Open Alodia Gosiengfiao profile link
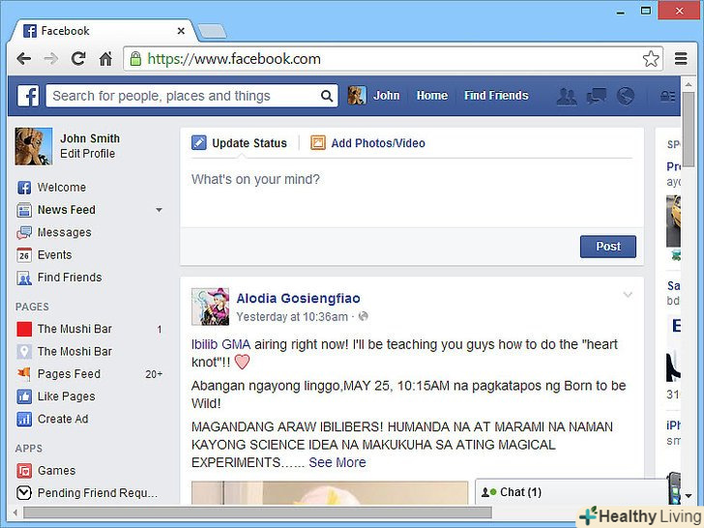Screen dimensions: 704x528 (x=298, y=298)
